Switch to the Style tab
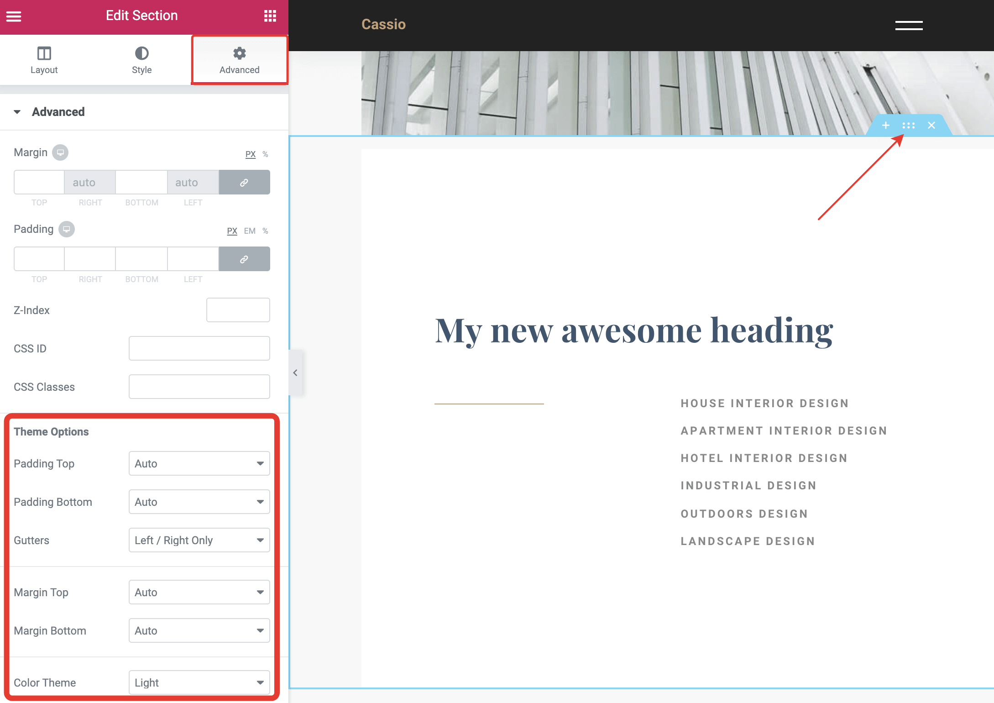The image size is (994, 703). [141, 60]
